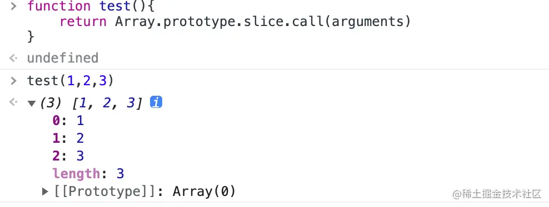This screenshot has width=549, height=207.
Task: Select the 1: 2 array entry
Action: pyautogui.click(x=68, y=138)
